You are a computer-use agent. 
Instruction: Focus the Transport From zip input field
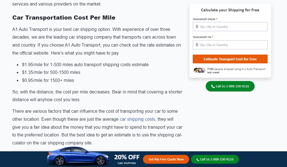click(230, 27)
